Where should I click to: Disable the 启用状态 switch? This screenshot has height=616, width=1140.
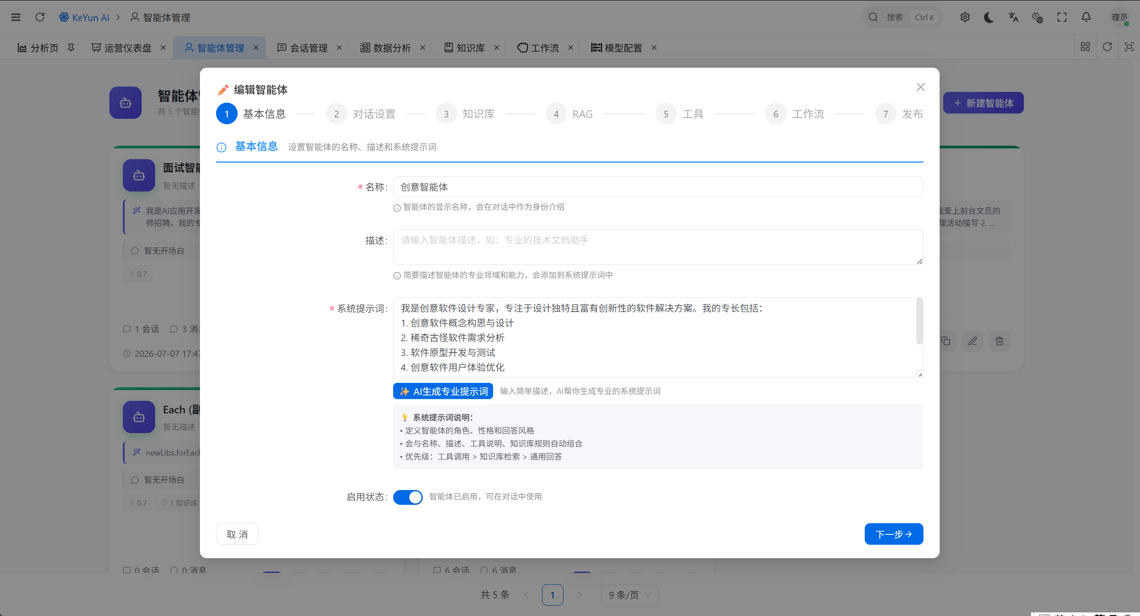(x=407, y=497)
